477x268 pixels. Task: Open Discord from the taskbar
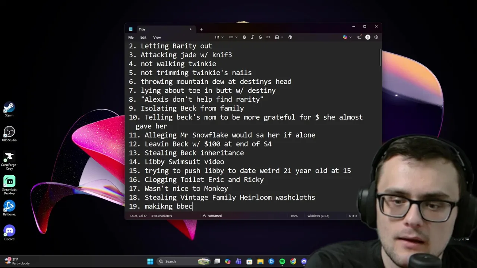304,261
